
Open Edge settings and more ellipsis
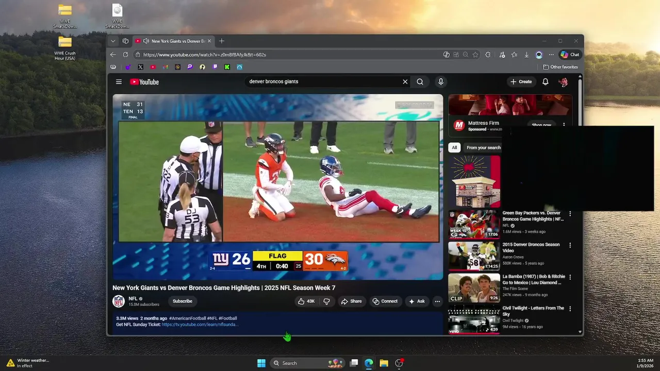click(551, 55)
